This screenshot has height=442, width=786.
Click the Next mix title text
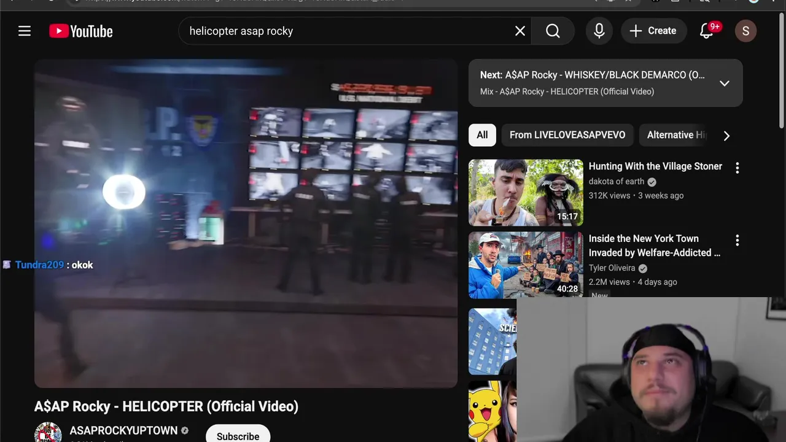(x=593, y=75)
